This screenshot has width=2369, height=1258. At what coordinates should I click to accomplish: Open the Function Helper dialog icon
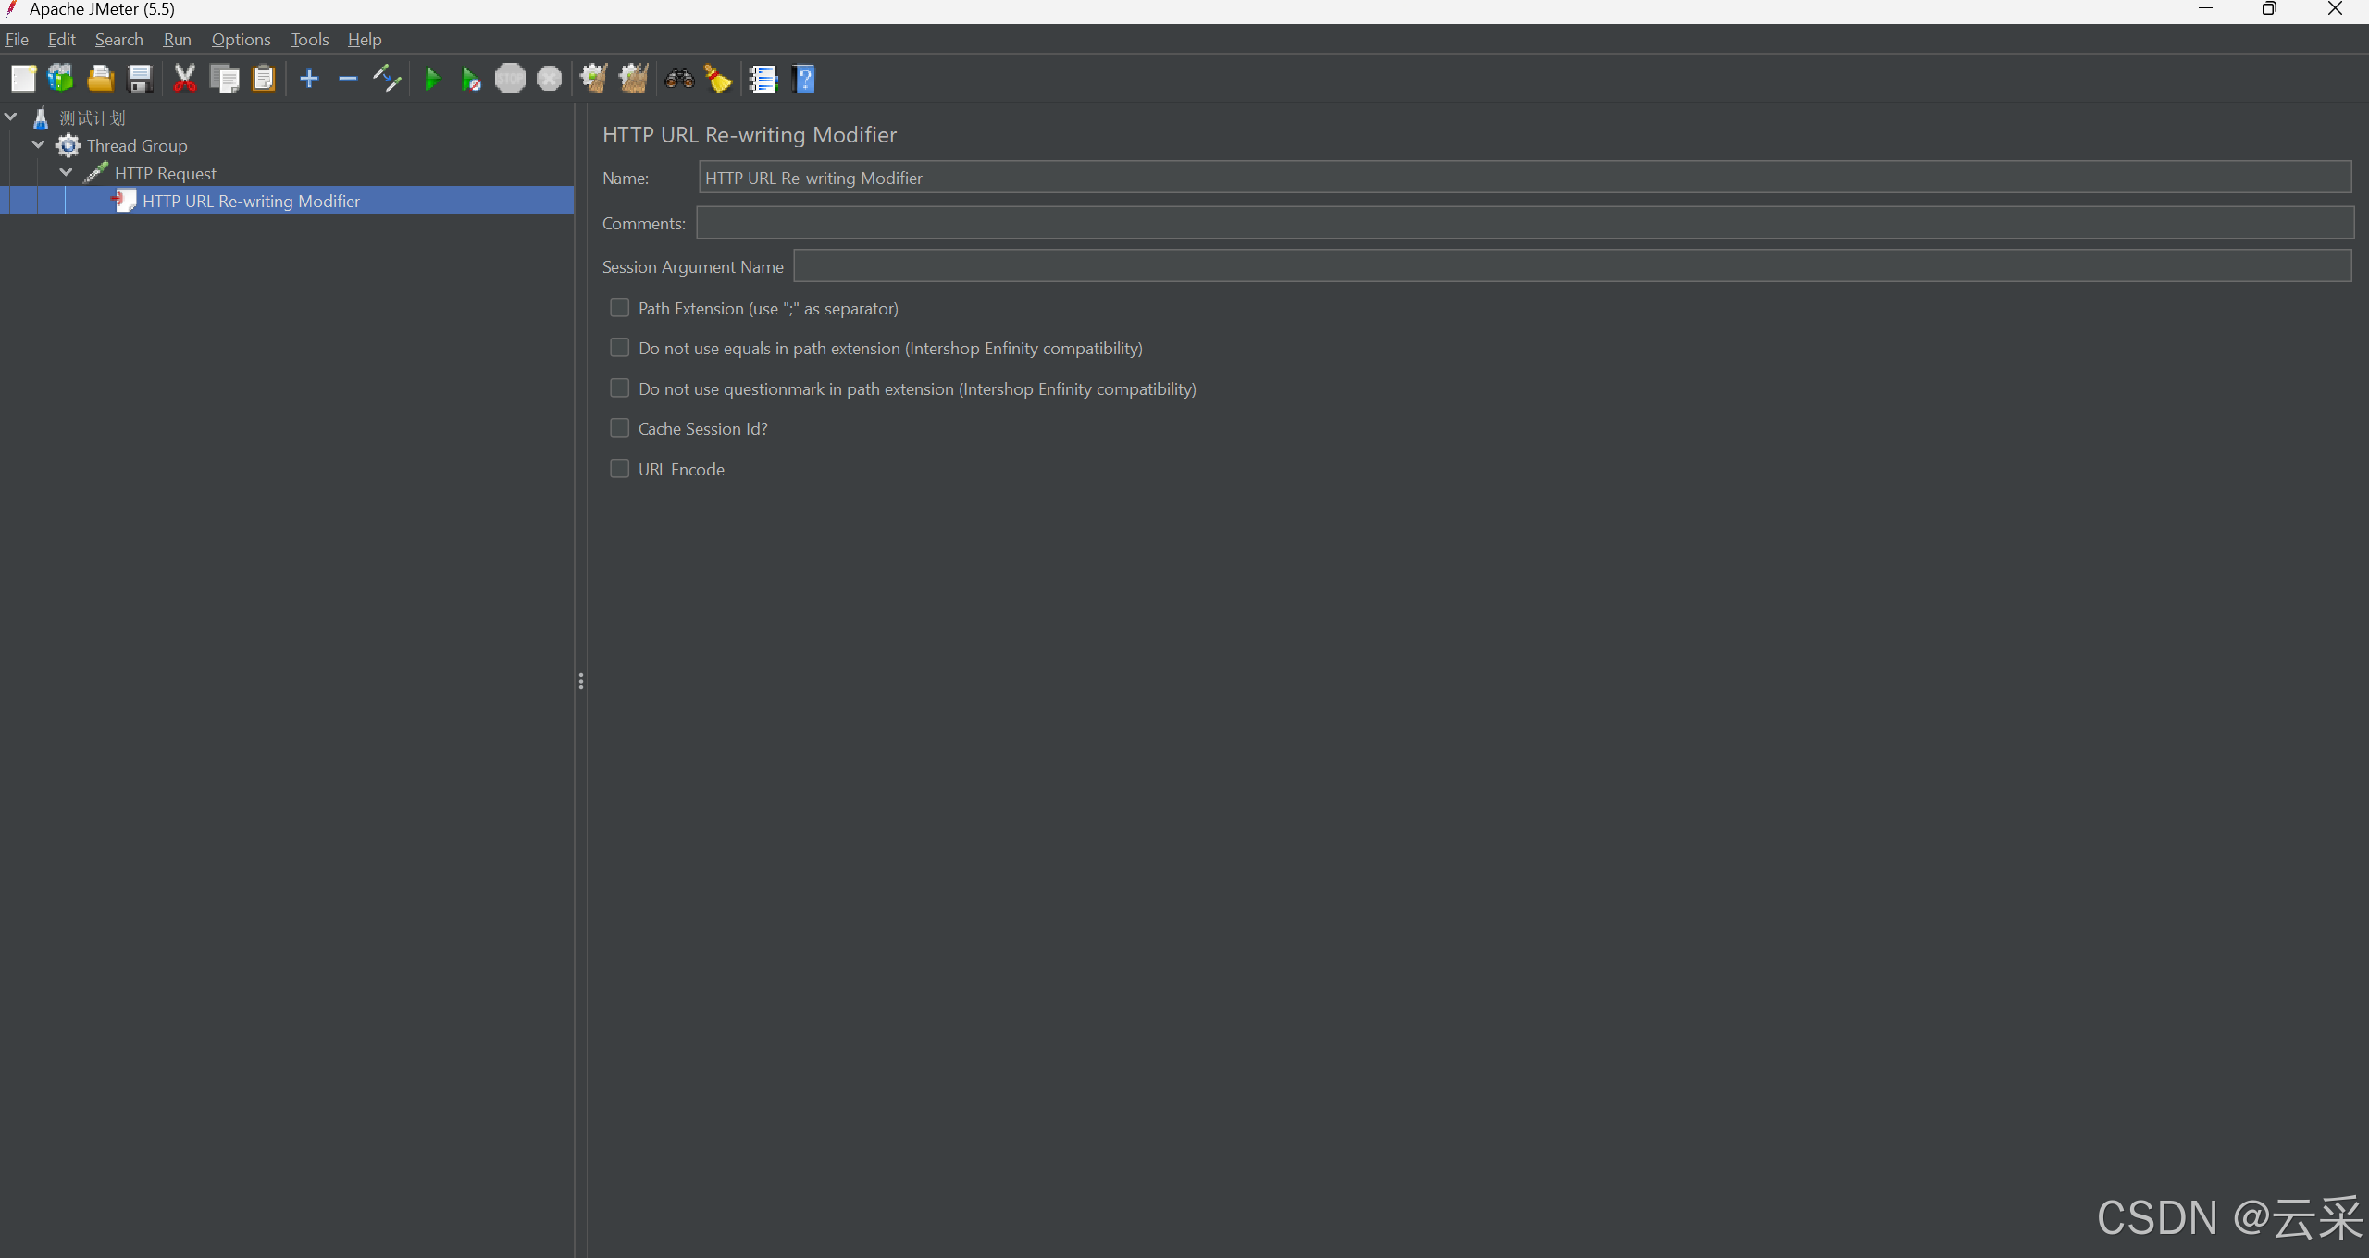[x=763, y=79]
